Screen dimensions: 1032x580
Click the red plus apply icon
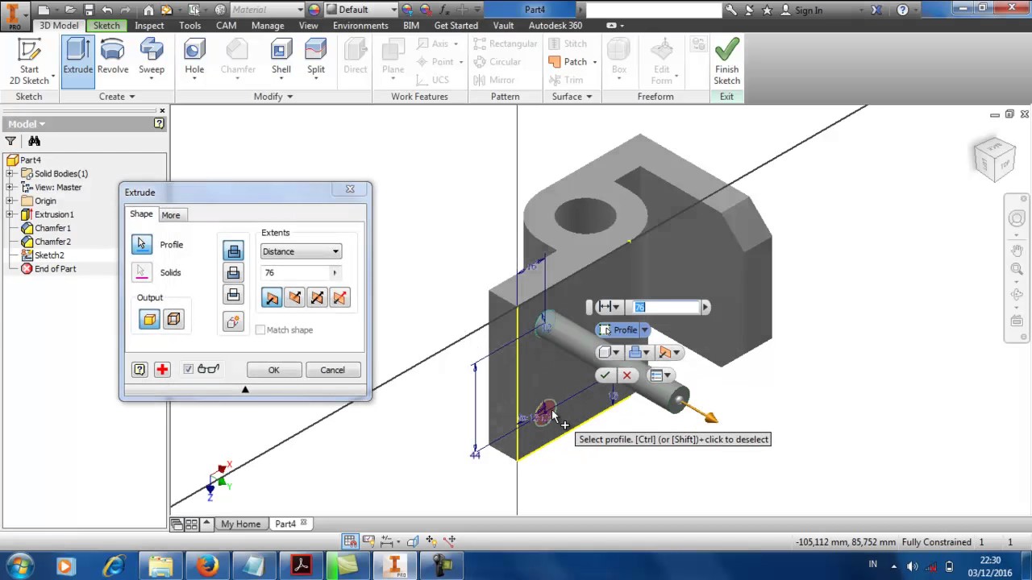pyautogui.click(x=162, y=369)
